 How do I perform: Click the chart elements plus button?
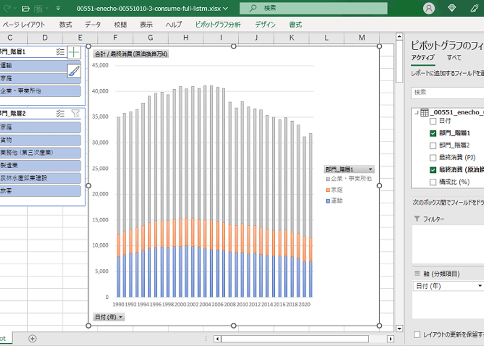(x=74, y=52)
